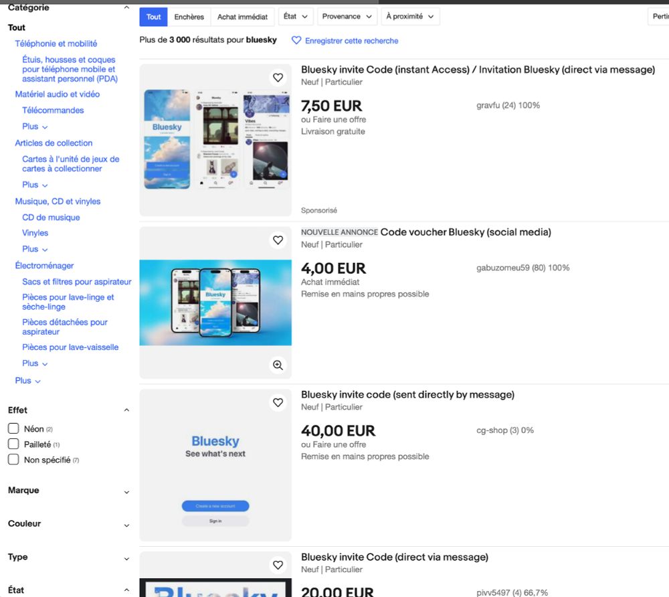
Task: Open the Code voucher Bluesky listing thumbnail
Action: (215, 303)
